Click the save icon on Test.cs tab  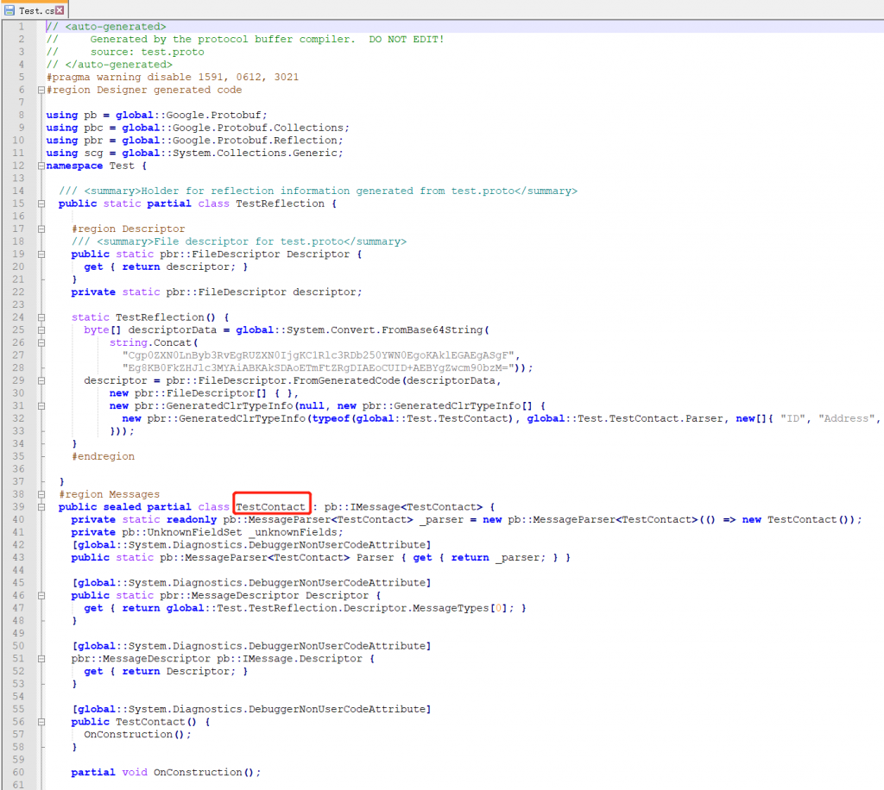click(9, 10)
